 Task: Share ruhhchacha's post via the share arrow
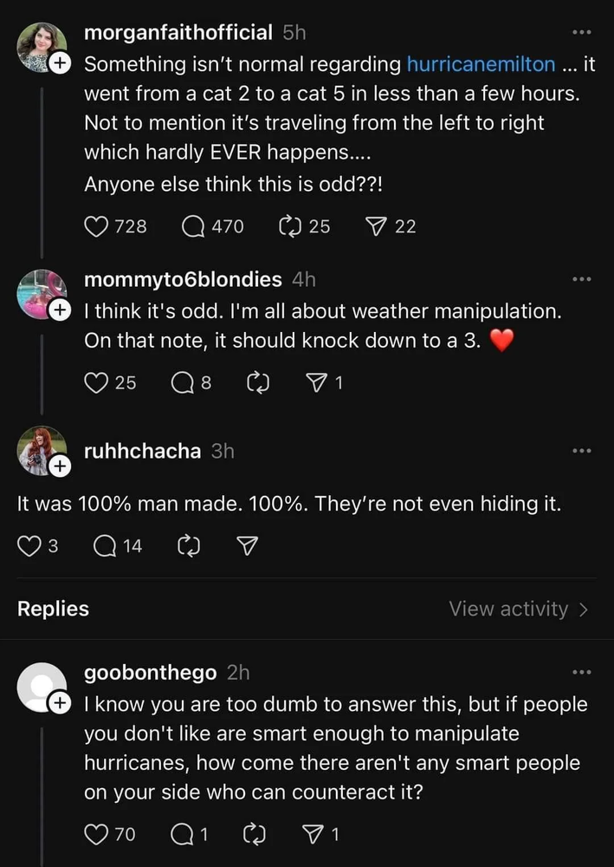point(246,545)
